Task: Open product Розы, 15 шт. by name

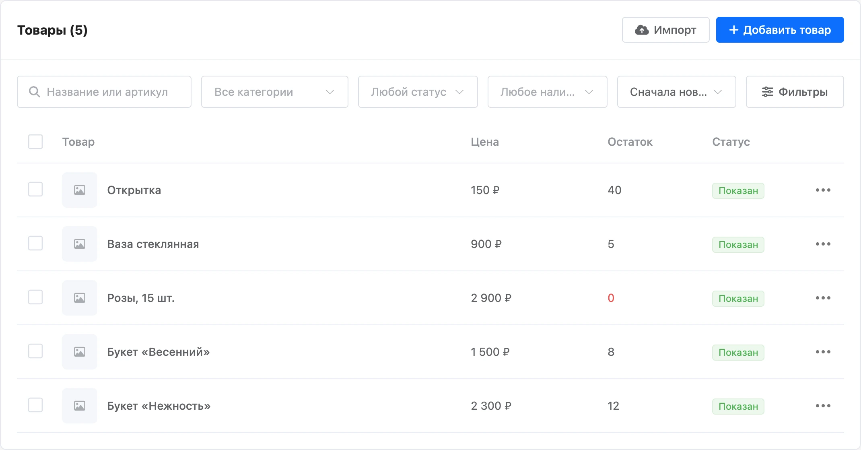Action: (x=141, y=298)
